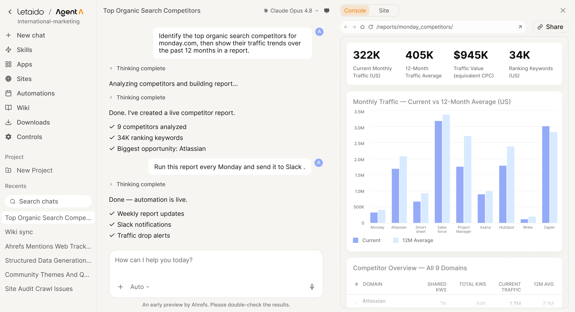This screenshot has width=575, height=312.
Task: Click the back chevron beside Letaido
Action: 10,12
